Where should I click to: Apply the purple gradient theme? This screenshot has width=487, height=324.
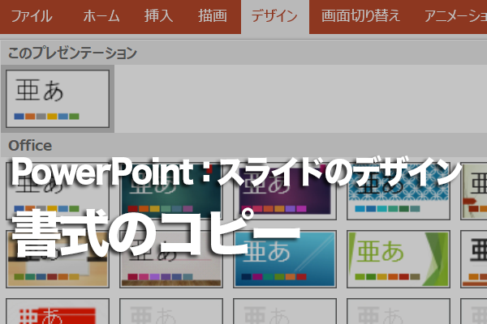[285, 191]
